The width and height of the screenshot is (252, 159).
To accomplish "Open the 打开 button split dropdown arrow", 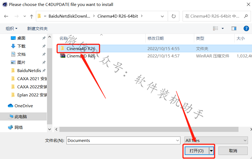I will [211, 151].
